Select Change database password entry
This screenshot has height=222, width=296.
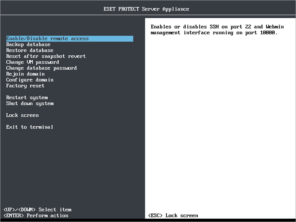[41, 68]
